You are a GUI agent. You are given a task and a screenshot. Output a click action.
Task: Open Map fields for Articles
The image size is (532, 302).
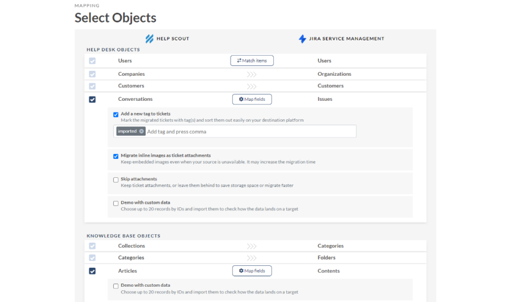tap(252, 271)
